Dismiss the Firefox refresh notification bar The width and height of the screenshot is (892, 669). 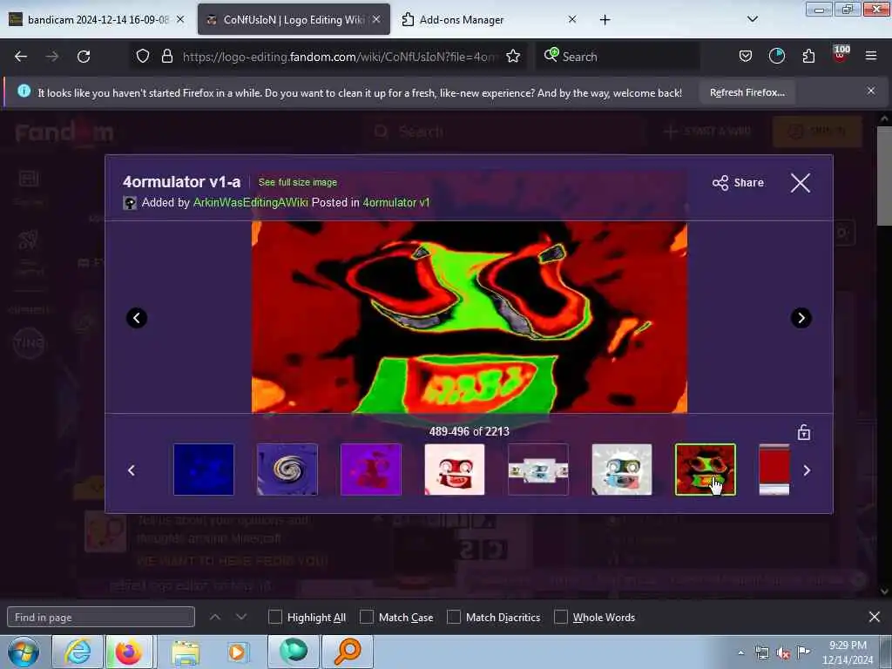click(x=871, y=91)
